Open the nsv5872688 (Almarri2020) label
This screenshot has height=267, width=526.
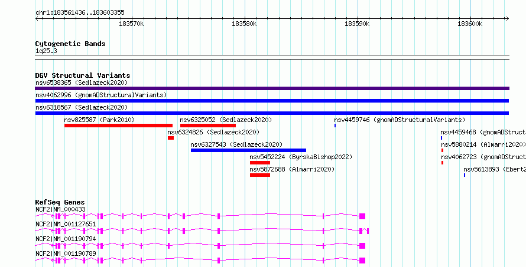click(x=292, y=169)
